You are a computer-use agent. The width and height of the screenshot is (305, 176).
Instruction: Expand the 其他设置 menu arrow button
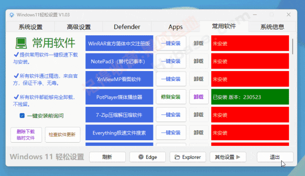(x=228, y=157)
